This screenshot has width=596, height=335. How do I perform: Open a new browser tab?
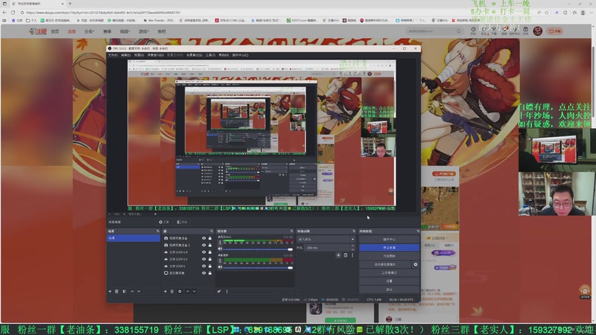(70, 4)
